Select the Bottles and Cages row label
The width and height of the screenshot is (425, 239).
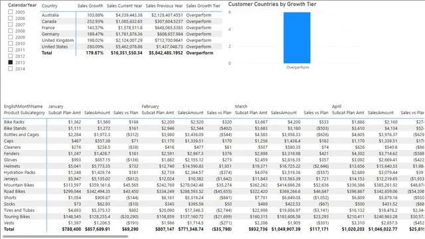[x=21, y=134]
